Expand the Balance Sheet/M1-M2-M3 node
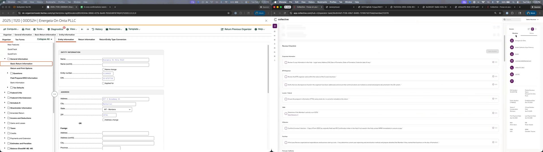The height and width of the screenshot is (152, 543). 5,148
